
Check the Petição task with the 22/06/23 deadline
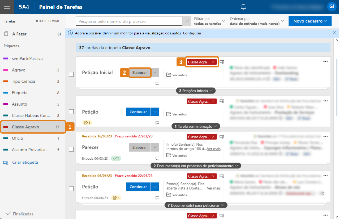71,189
